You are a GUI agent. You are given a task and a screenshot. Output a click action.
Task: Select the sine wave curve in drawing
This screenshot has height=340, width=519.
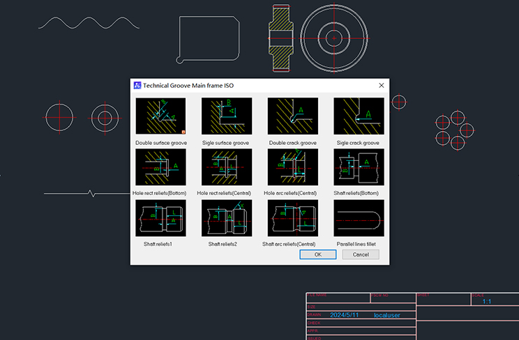pos(88,23)
